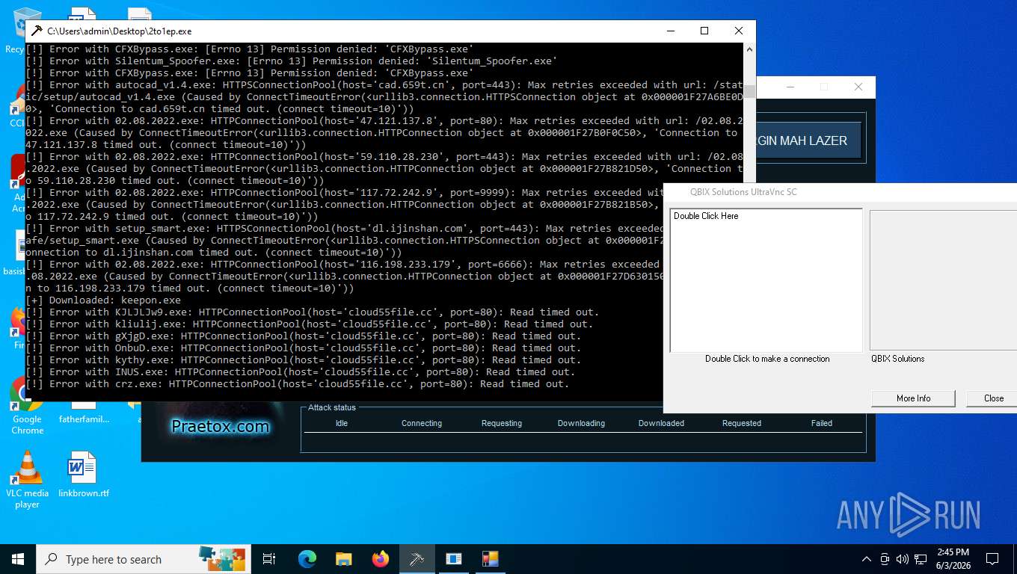
Task: Switch to the UltraVnc SC taskbar icon
Action: 453,559
